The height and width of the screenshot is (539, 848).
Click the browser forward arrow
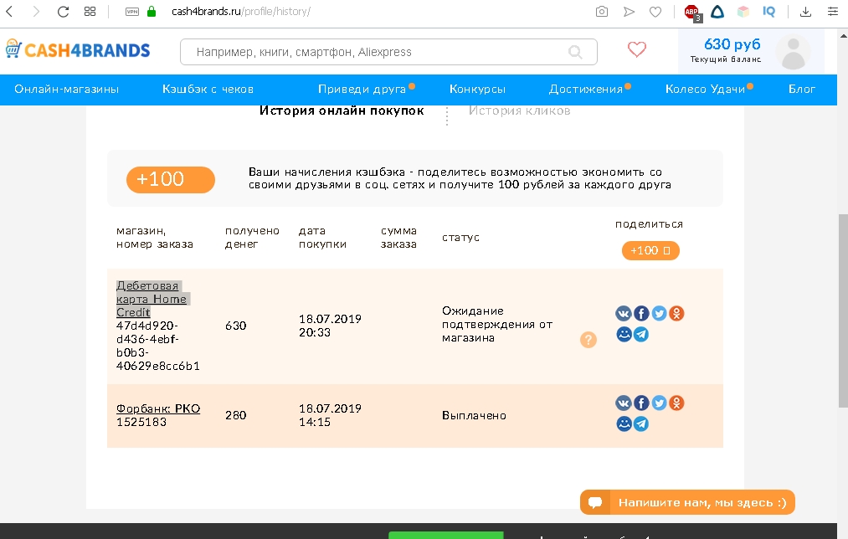(36, 12)
